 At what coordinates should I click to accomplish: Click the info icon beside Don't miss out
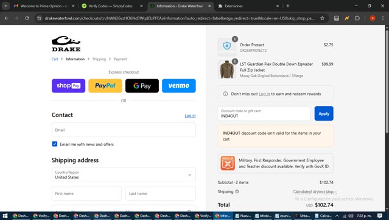[225, 94]
